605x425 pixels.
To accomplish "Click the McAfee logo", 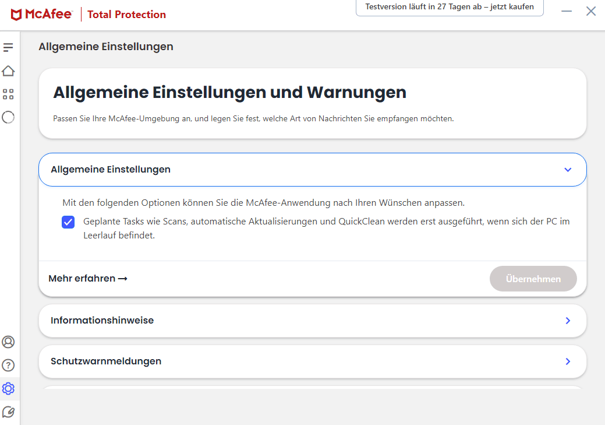I will (41, 15).
